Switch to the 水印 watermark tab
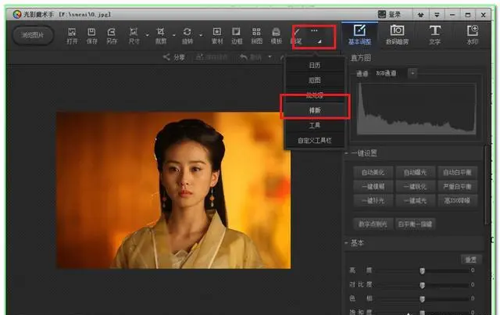500x315 pixels. coord(472,35)
